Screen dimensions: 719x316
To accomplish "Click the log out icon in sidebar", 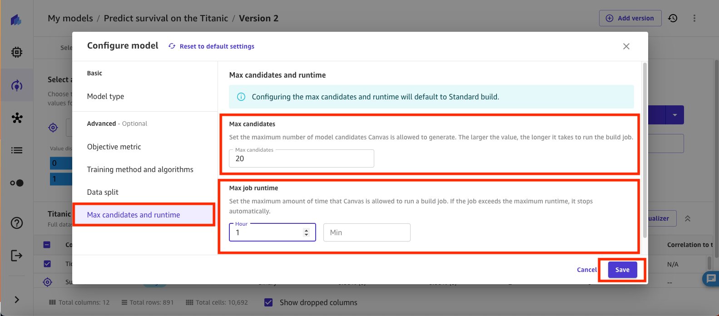I will [17, 256].
